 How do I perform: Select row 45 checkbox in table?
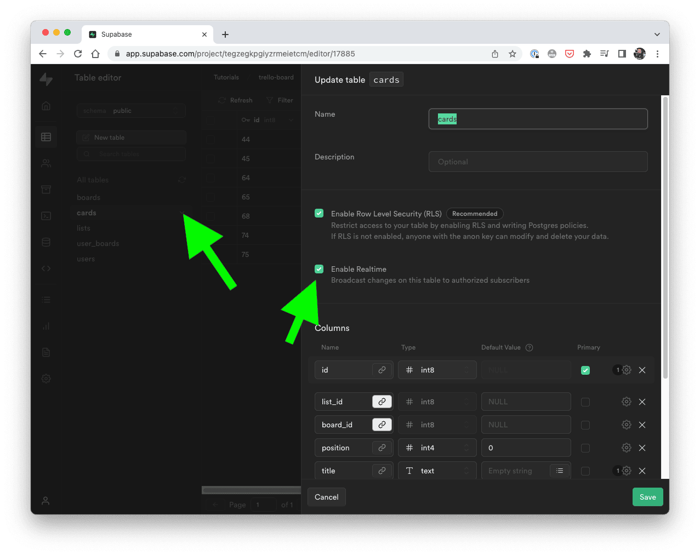coord(210,158)
